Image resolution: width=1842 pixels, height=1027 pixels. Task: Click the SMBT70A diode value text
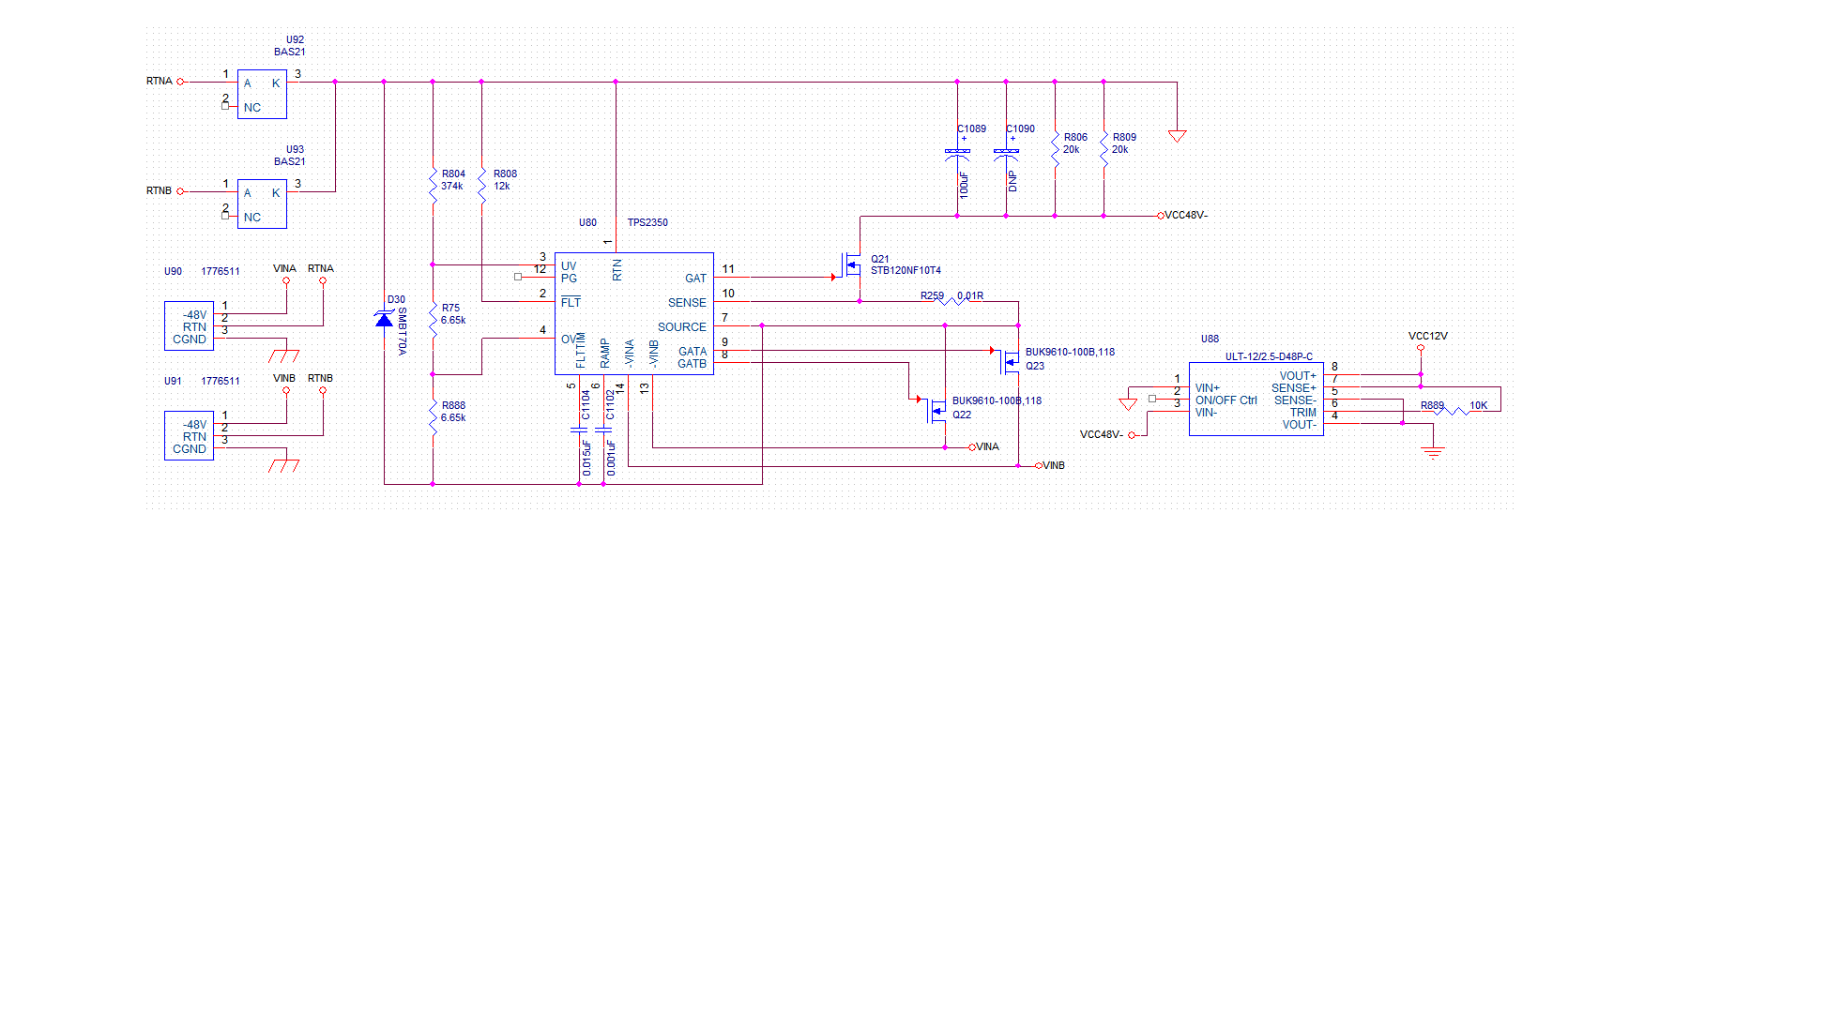(x=403, y=330)
